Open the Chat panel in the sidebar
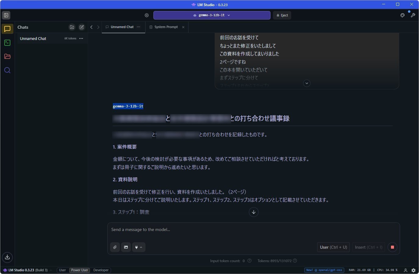This screenshot has height=274, width=419. coord(7,29)
